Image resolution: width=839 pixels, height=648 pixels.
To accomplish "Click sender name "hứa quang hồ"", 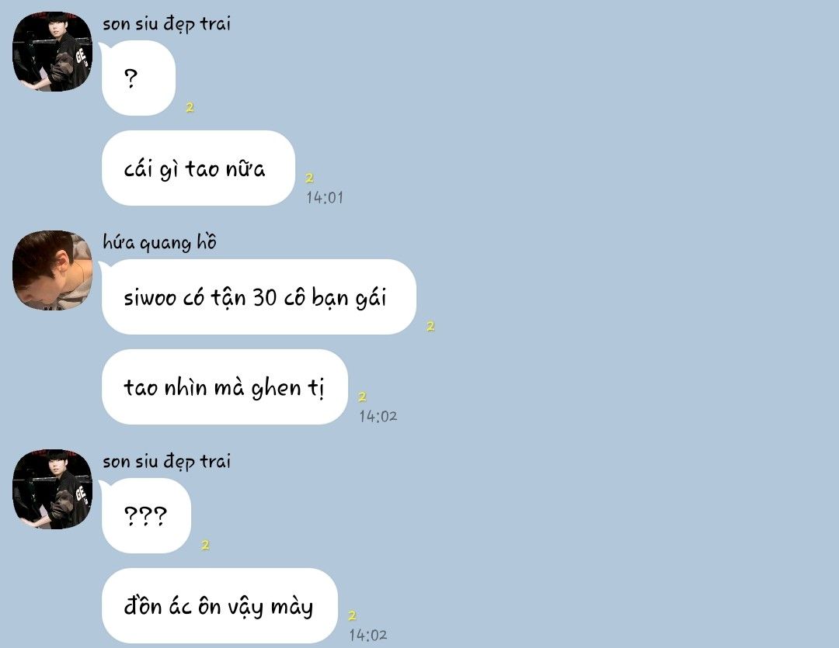I will click(159, 242).
